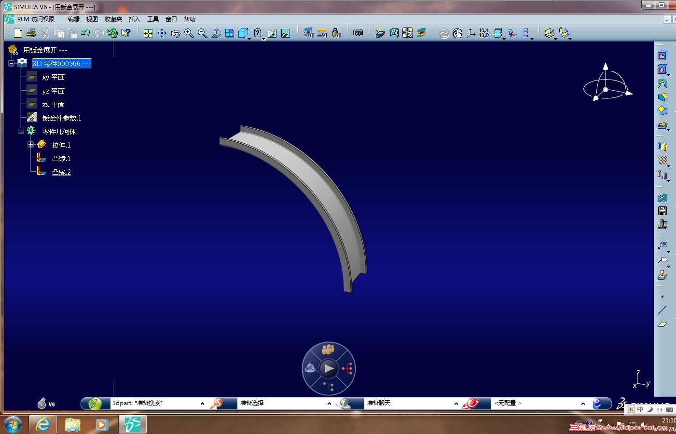Select the Plane tool in right toolbar

point(662,325)
